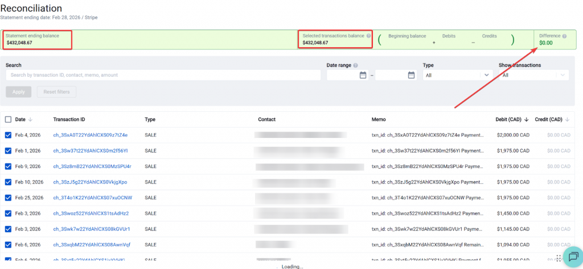This screenshot has height=269, width=583.
Task: Click the Reconciliation page heading
Action: tap(31, 8)
